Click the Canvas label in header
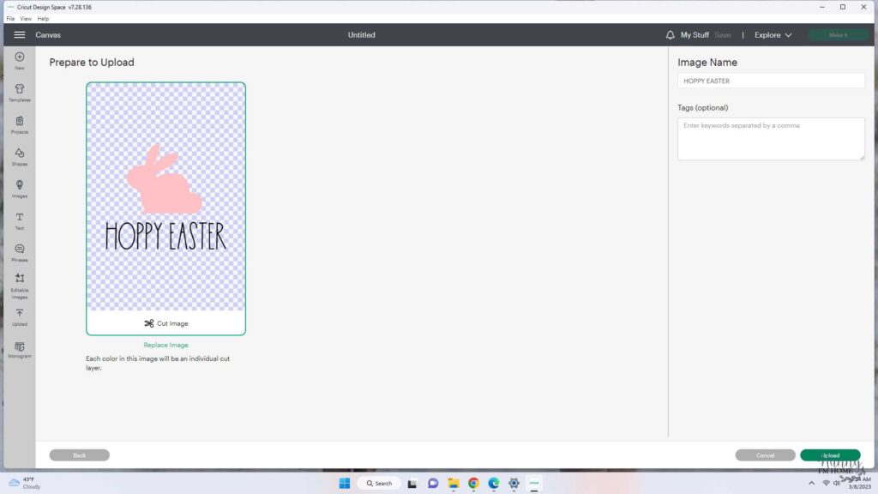Viewport: 878px width, 494px height. 48,34
